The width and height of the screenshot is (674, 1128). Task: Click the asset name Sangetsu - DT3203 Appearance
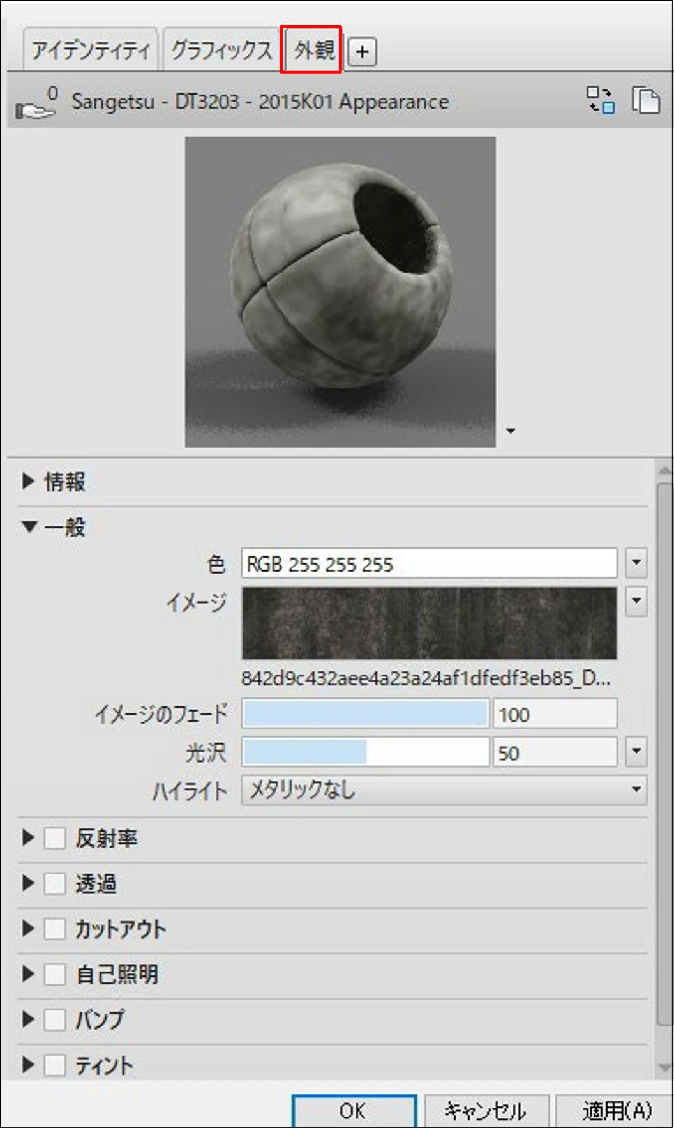point(260,102)
